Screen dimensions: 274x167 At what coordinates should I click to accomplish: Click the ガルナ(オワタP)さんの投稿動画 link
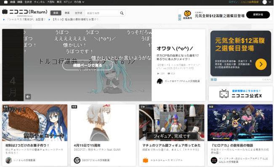tap(182, 81)
